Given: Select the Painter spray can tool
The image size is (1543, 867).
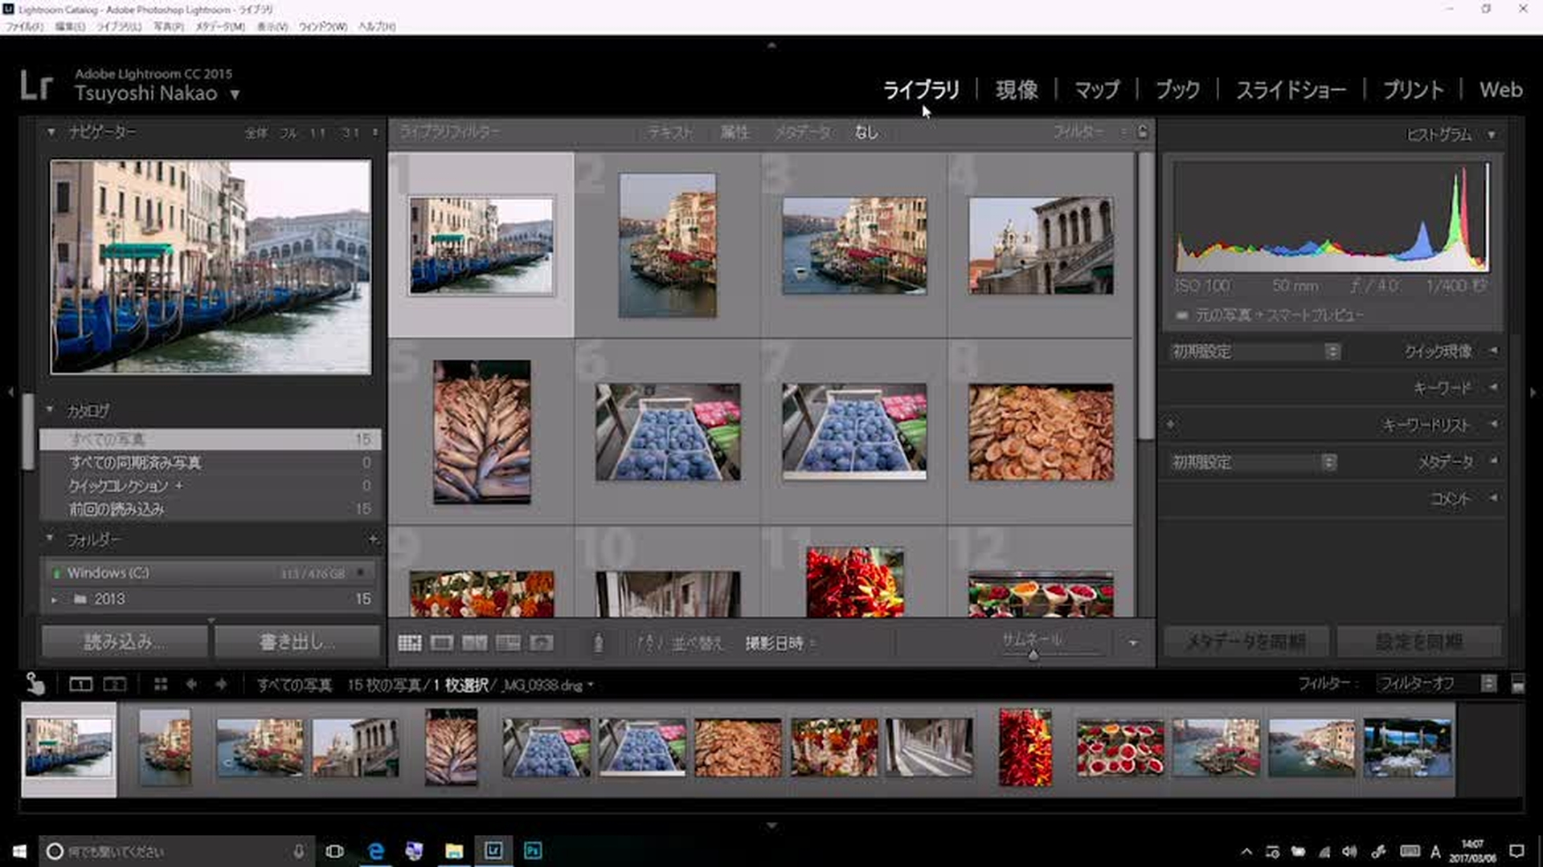Looking at the screenshot, I should pyautogui.click(x=598, y=643).
